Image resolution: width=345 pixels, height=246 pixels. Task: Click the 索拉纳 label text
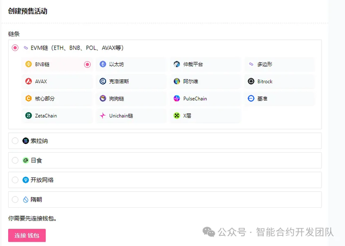tap(39, 141)
